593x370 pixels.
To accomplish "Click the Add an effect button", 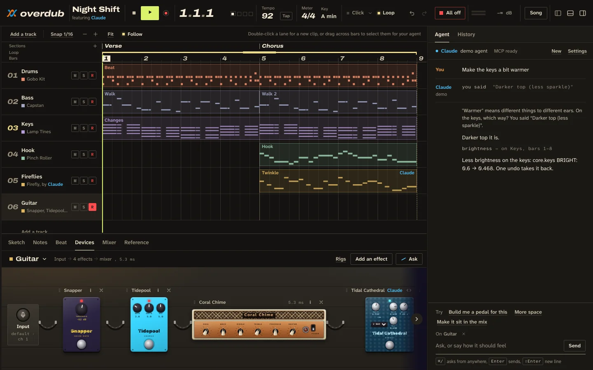I will pyautogui.click(x=371, y=259).
